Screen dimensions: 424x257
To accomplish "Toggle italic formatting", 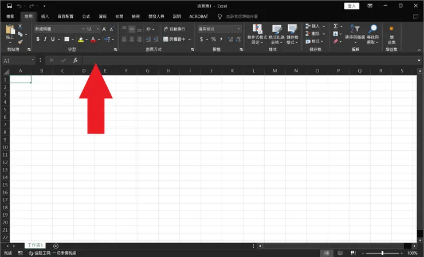I will tap(45, 39).
